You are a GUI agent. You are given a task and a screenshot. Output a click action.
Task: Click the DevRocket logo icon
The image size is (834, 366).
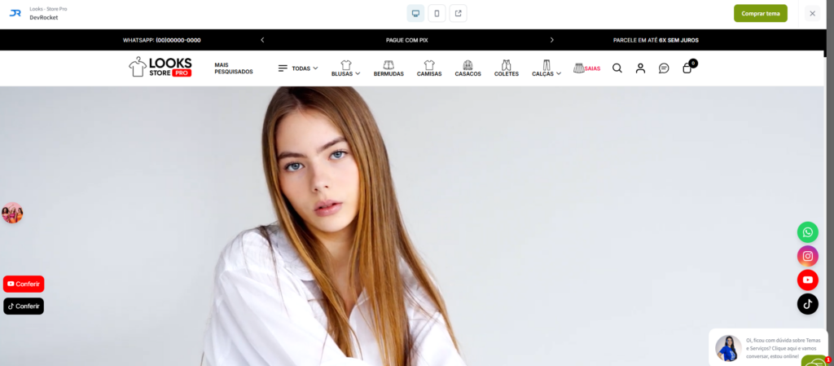click(x=15, y=13)
